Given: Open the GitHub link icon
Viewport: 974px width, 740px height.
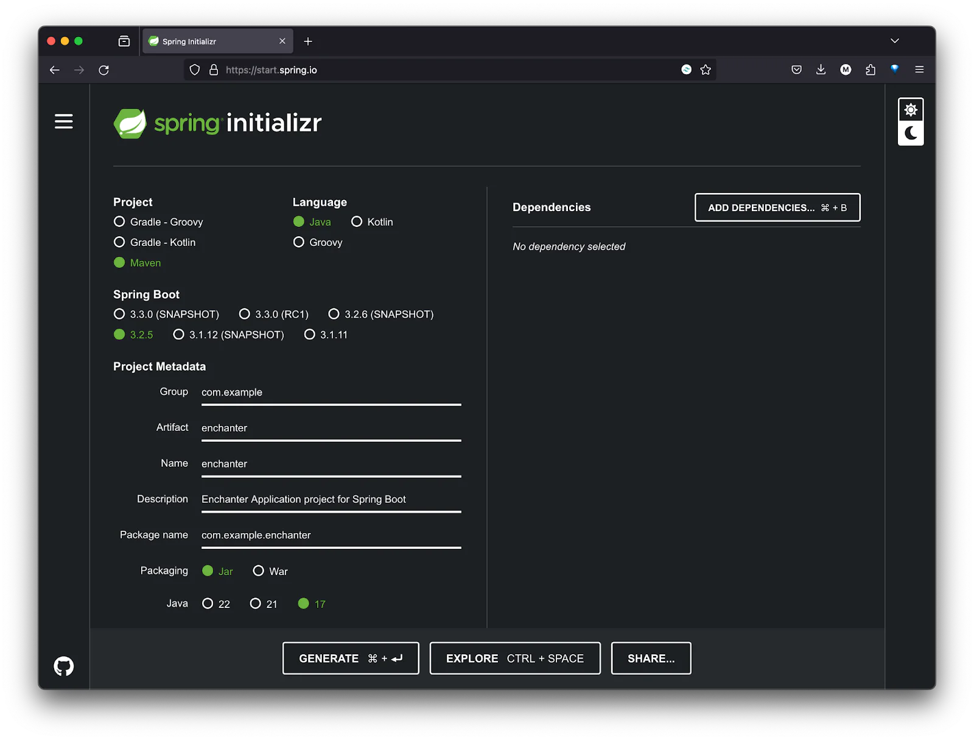Looking at the screenshot, I should pyautogui.click(x=64, y=666).
